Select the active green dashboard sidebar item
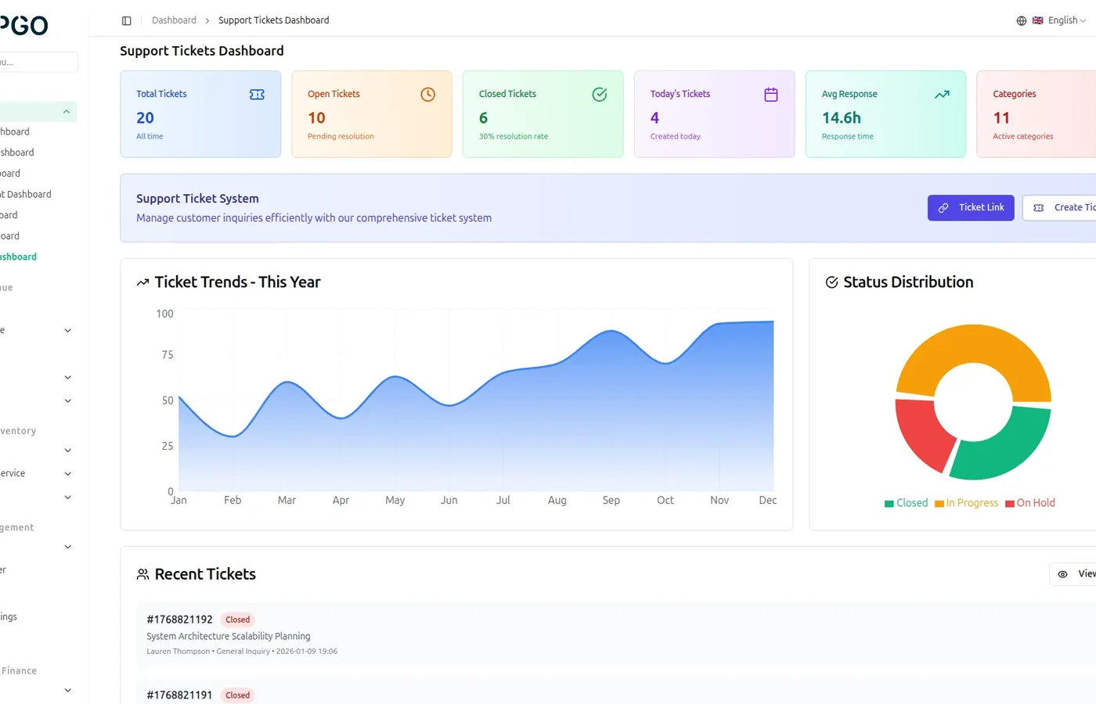The height and width of the screenshot is (704, 1096). click(x=18, y=257)
